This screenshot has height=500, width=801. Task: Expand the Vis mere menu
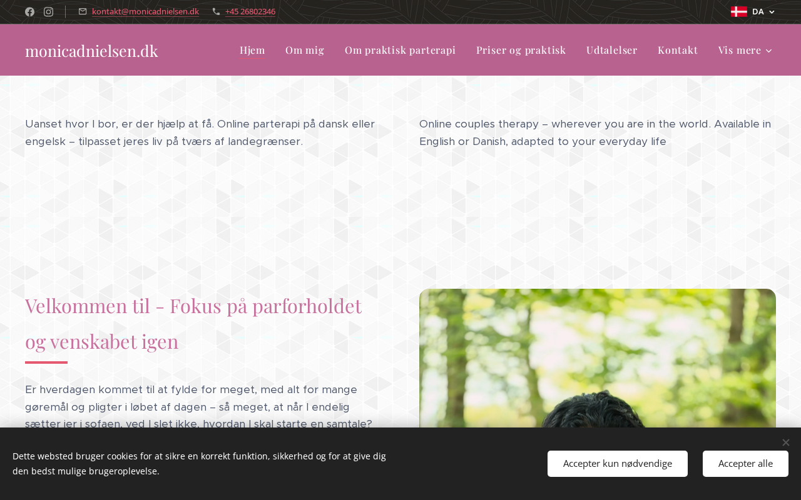click(745, 50)
